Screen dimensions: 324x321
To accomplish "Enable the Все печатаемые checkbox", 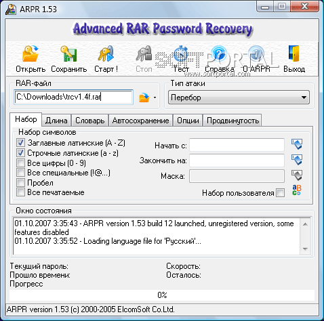I will pos(20,192).
